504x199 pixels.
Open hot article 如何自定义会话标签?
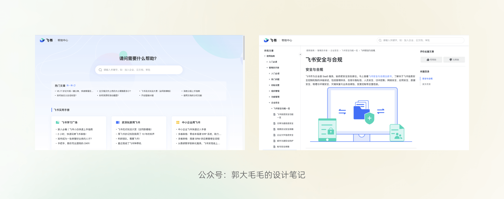pyautogui.click(x=66, y=95)
